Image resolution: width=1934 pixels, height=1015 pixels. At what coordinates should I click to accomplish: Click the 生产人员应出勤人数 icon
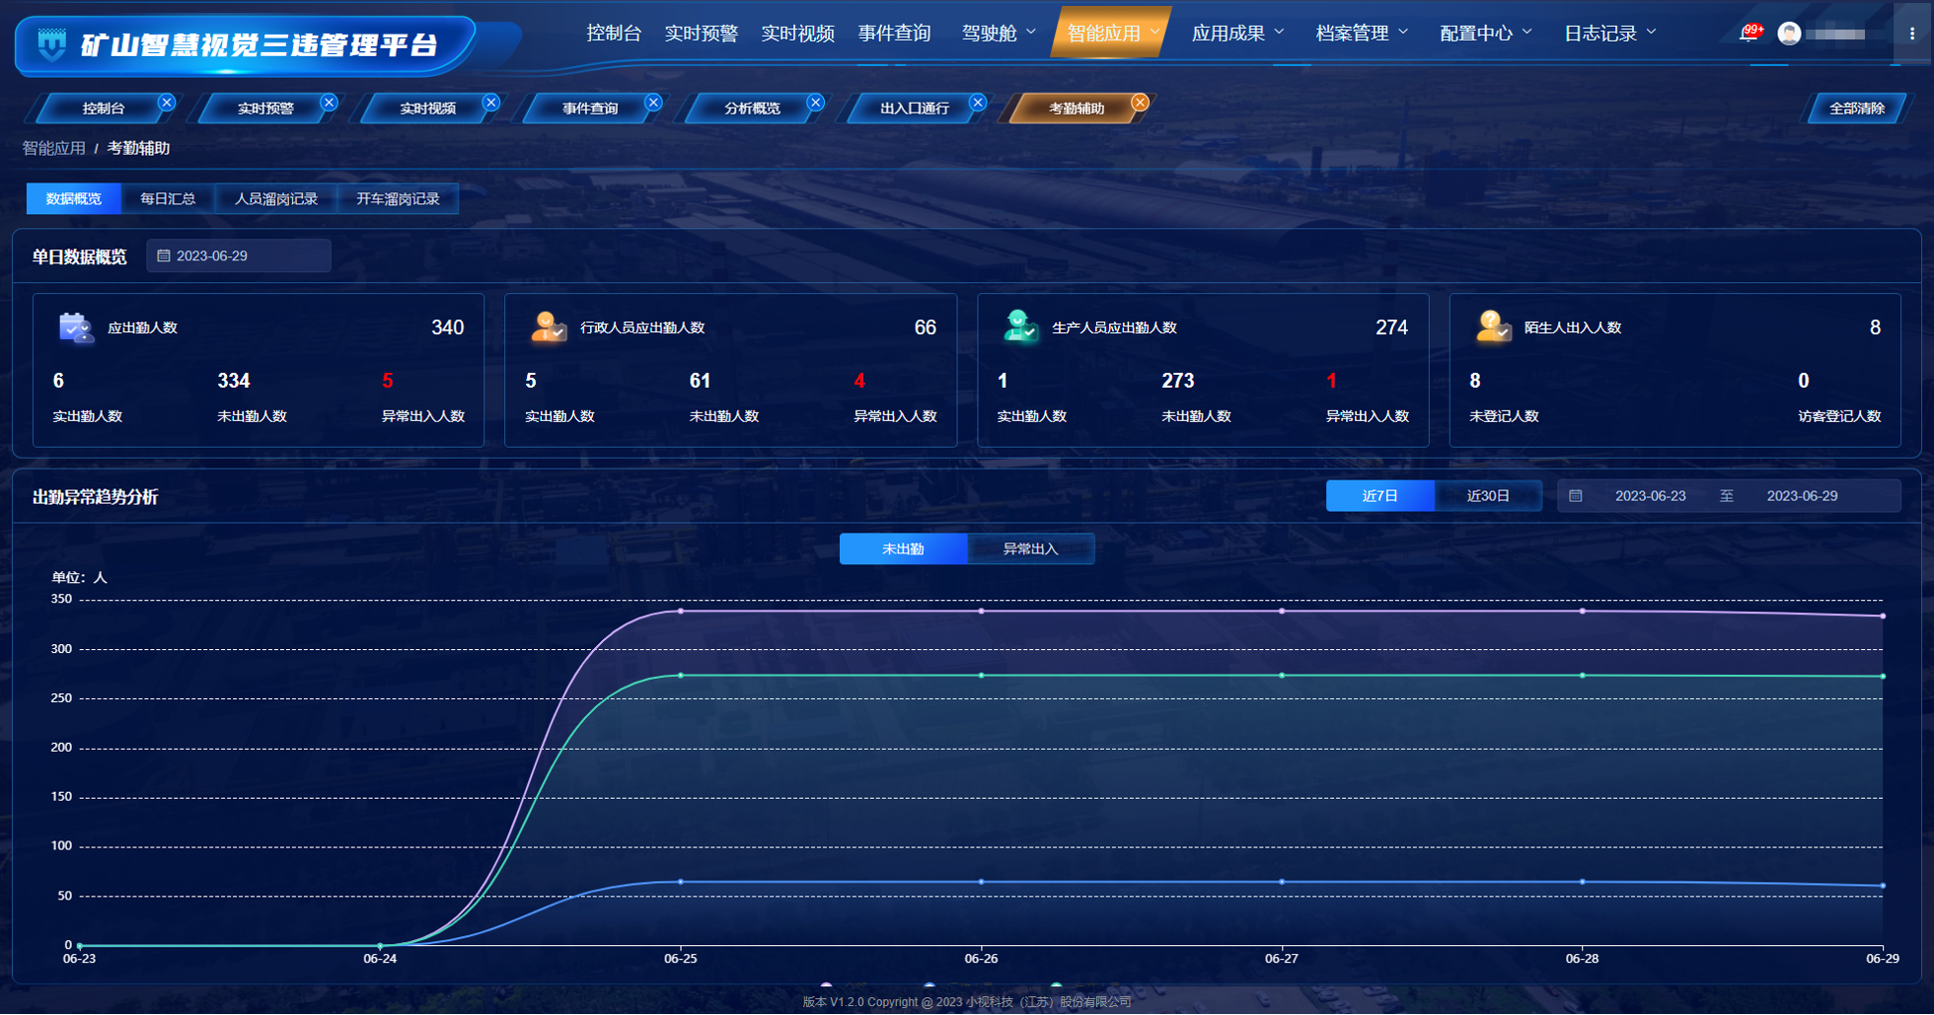[1019, 327]
